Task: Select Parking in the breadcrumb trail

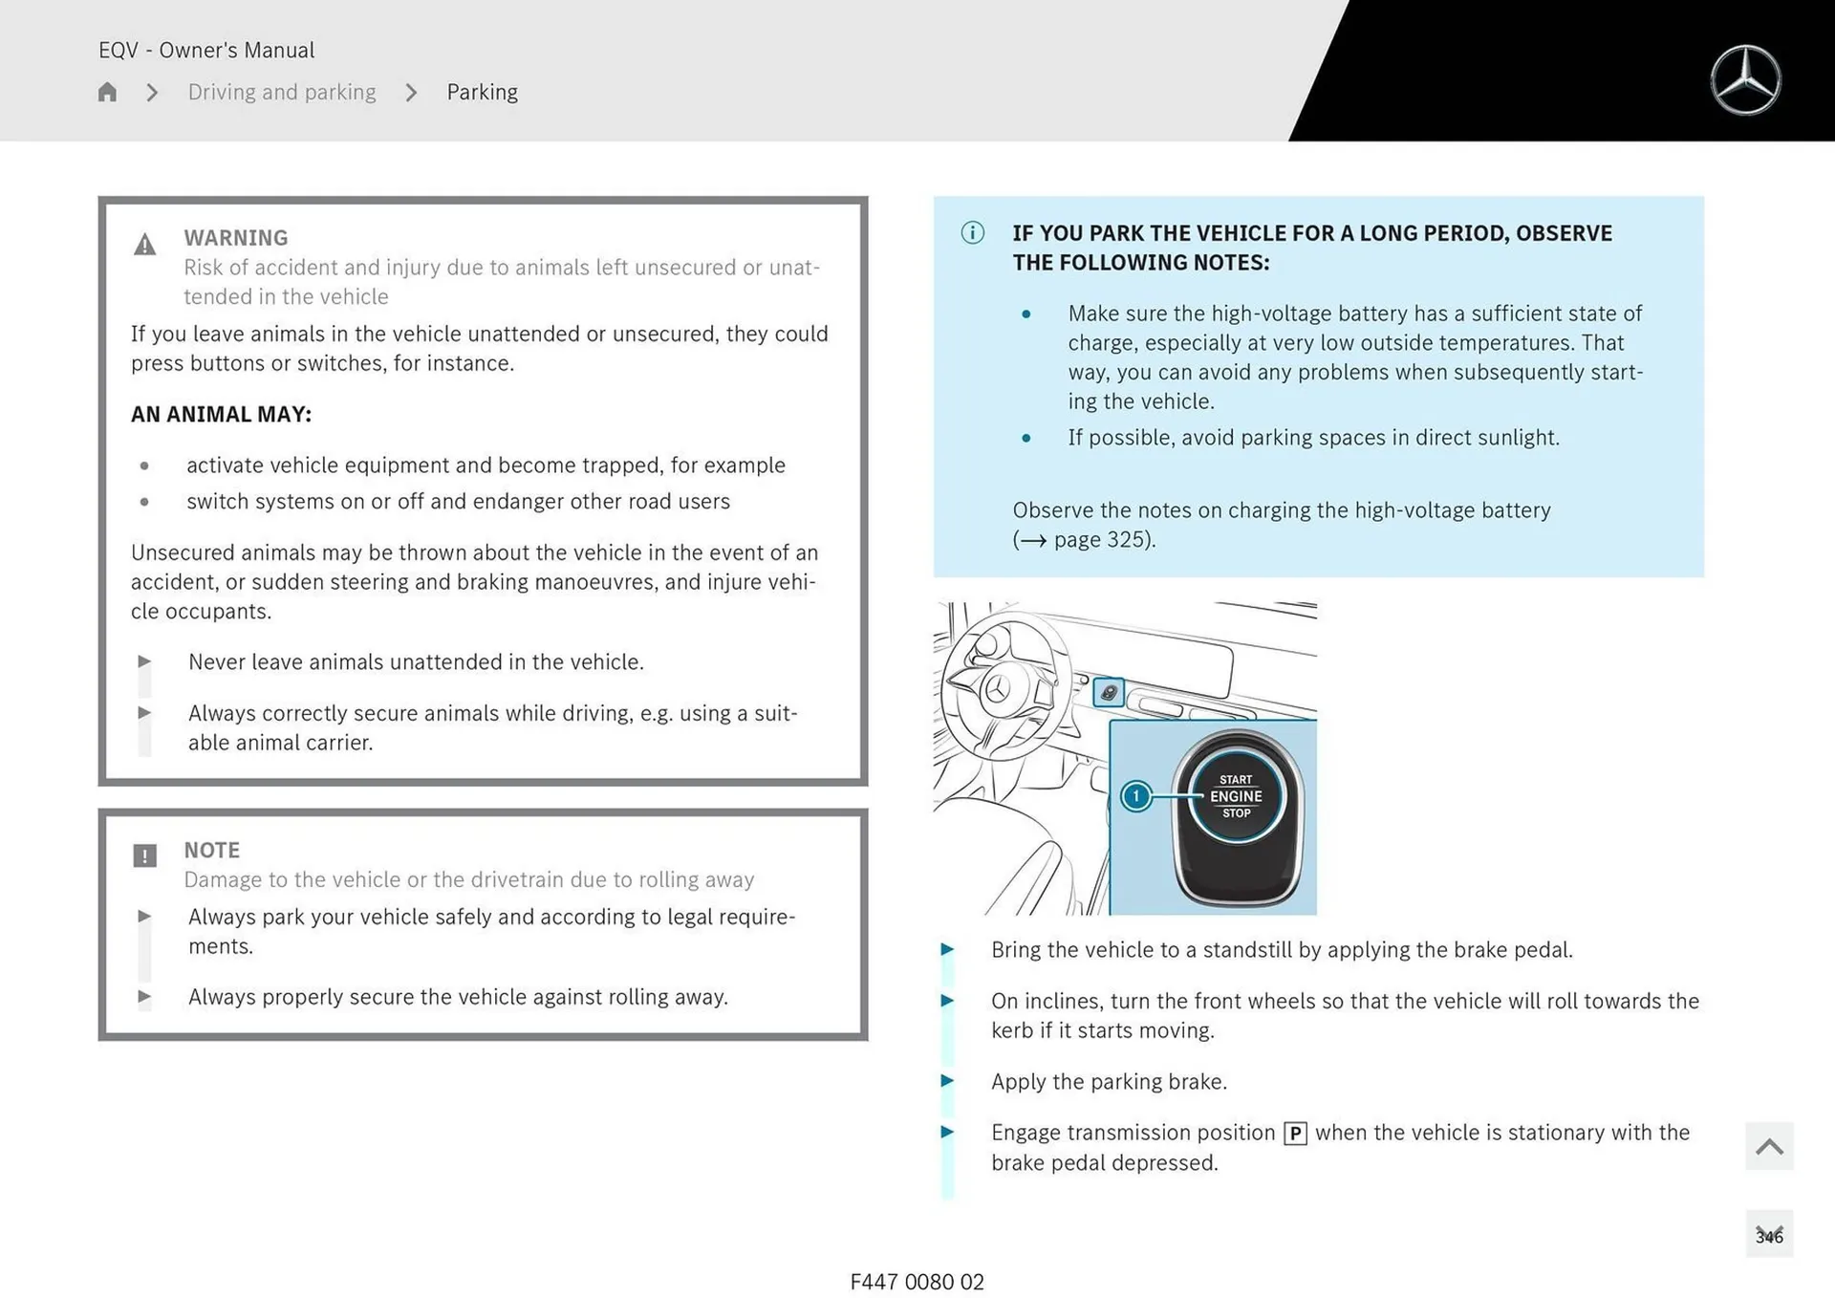Action: 483,92
